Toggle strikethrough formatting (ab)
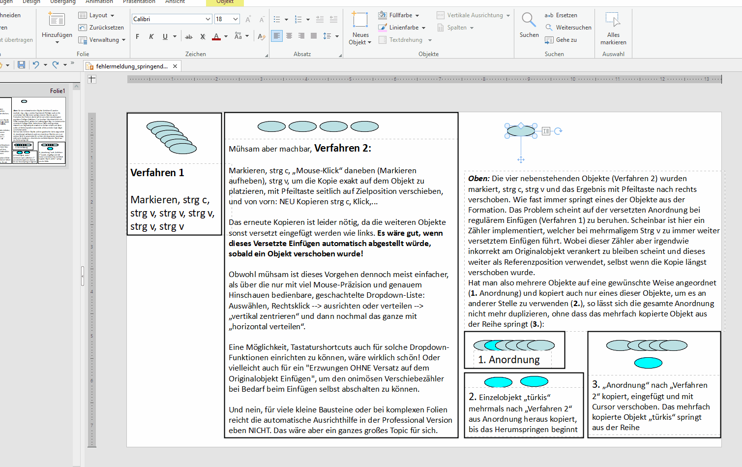 click(x=189, y=36)
